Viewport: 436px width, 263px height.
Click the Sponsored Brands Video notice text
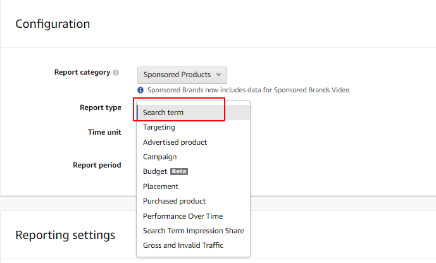click(x=248, y=90)
